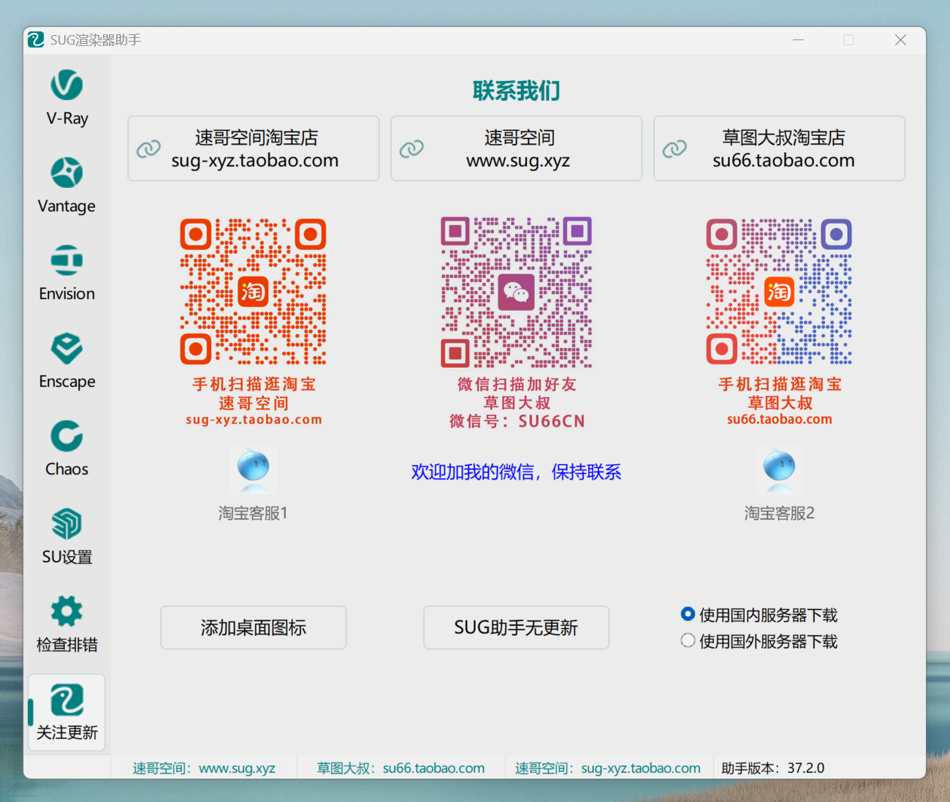
Task: Click the orange 速哥空间 Taobao QR code
Action: coord(253,292)
